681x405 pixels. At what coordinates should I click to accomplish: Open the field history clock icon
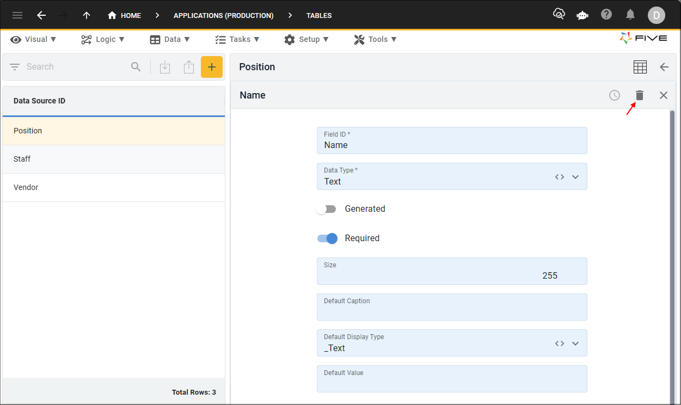615,95
